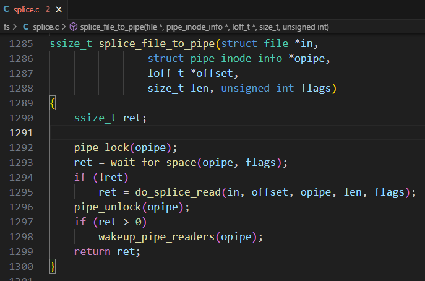425x281 pixels.
Task: Click 'return' keyword on line 1299
Action: (92, 252)
